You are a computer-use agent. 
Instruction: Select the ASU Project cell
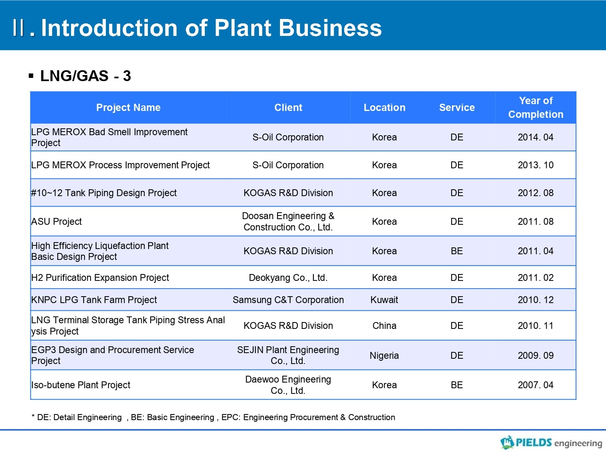pos(128,222)
